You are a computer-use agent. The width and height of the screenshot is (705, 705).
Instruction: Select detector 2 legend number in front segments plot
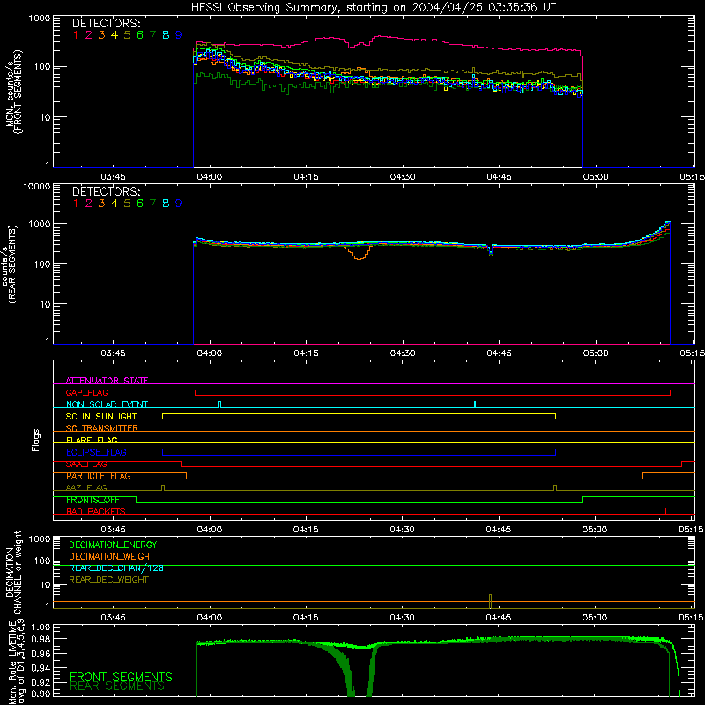(x=89, y=35)
